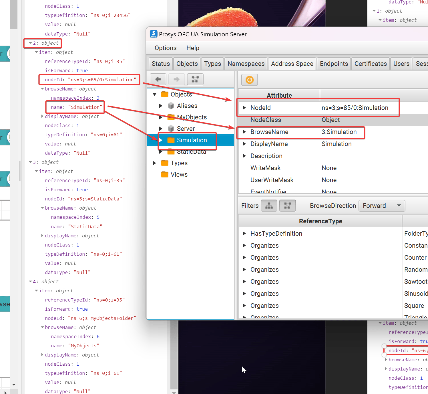Click the back navigation arrow in Address Space
The image size is (428, 394).
coord(158,79)
